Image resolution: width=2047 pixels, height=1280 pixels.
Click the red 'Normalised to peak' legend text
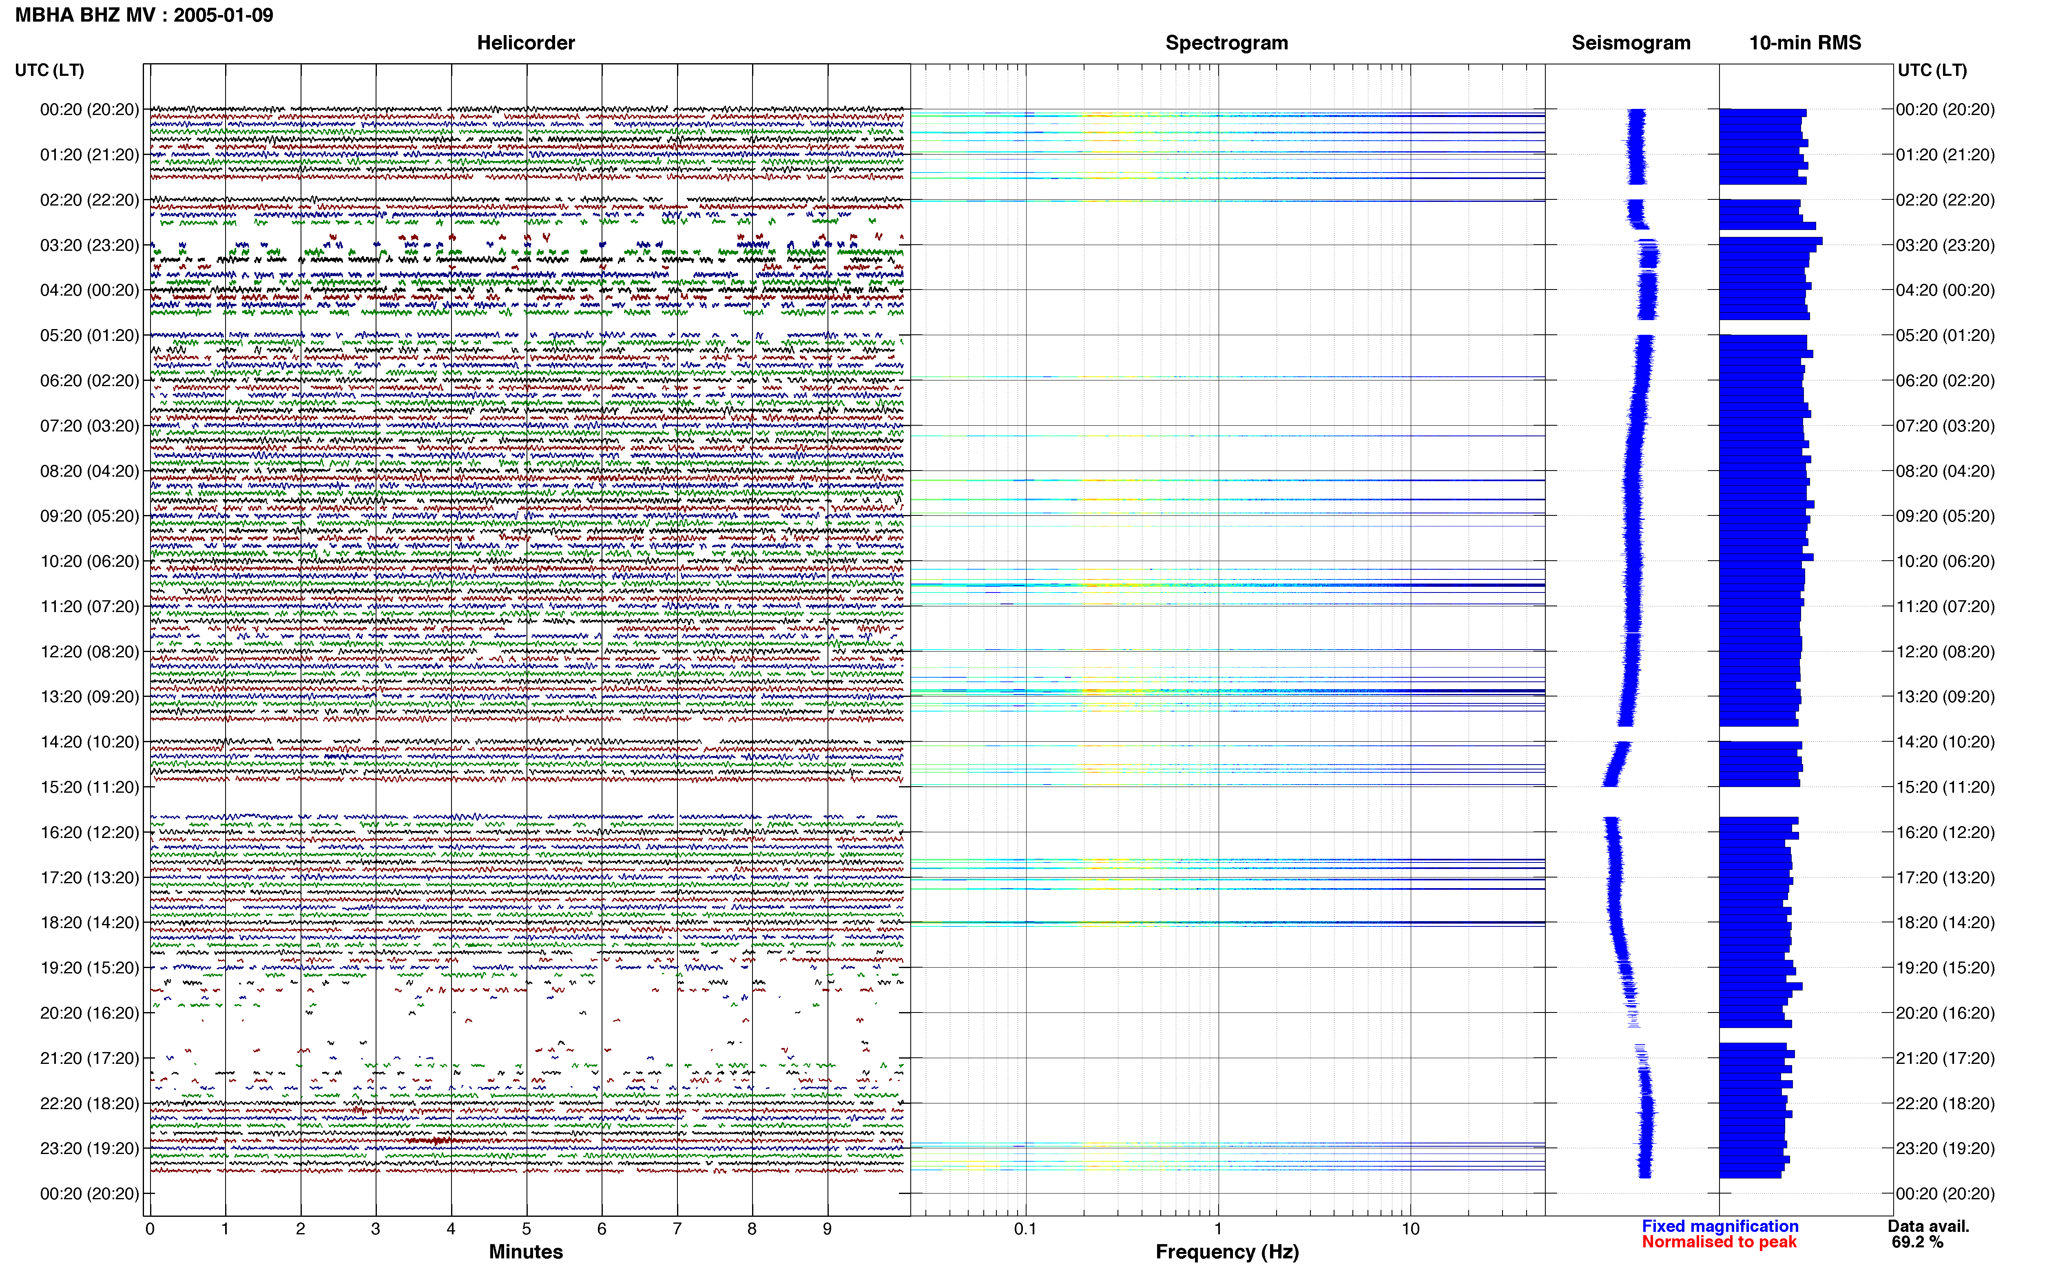(1719, 1242)
